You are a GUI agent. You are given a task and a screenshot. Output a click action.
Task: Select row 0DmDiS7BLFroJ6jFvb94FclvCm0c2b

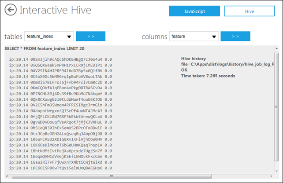pyautogui.click(x=60, y=82)
